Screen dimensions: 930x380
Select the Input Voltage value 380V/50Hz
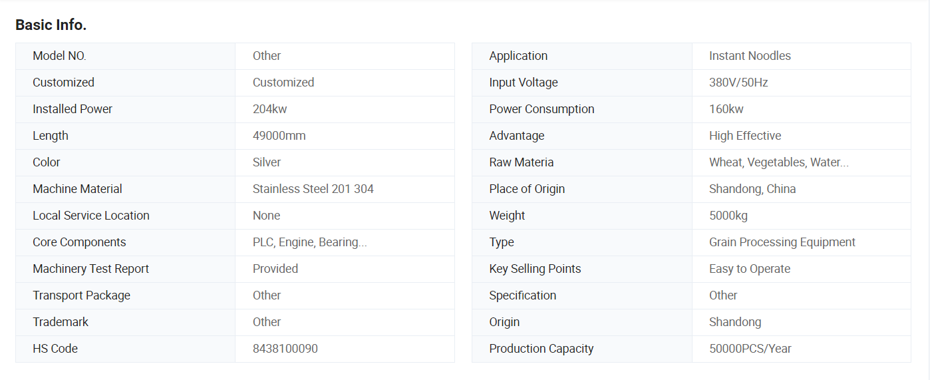coord(738,83)
